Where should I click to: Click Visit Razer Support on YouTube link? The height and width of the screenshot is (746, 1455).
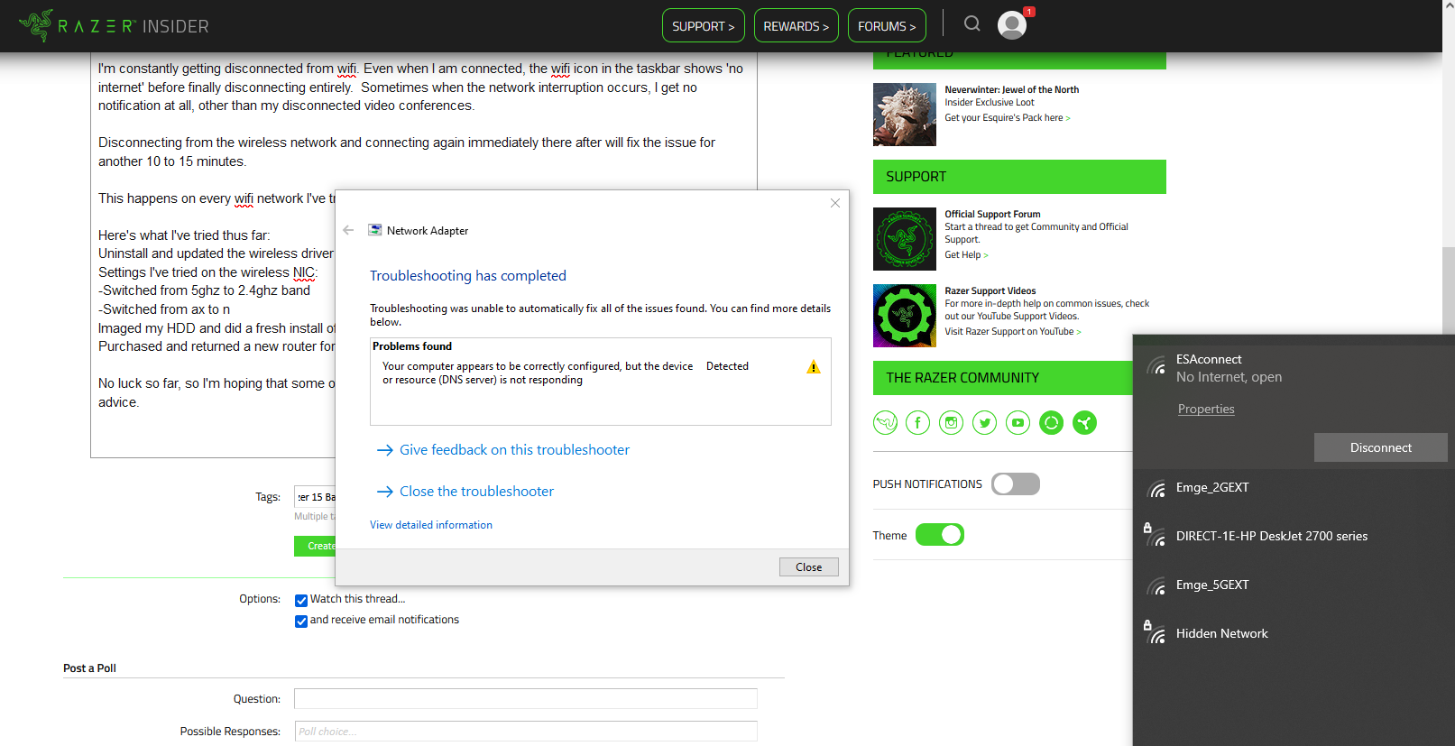(x=1013, y=332)
